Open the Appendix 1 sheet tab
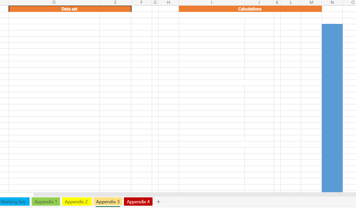This screenshot has width=356, height=208. 46,202
